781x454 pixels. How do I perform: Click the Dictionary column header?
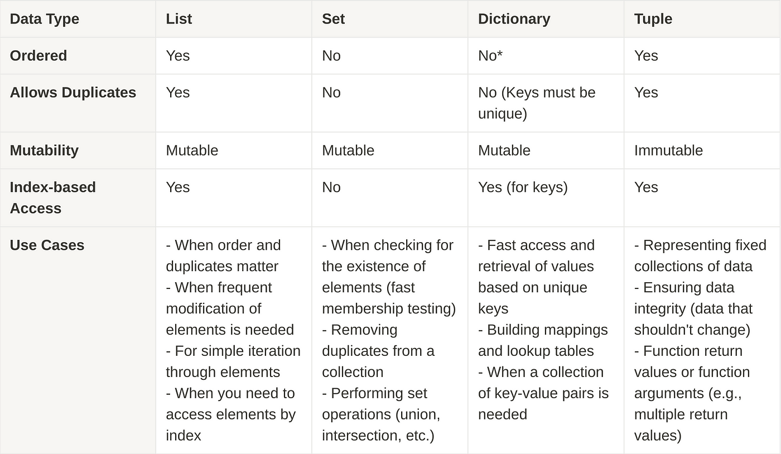click(x=546, y=19)
